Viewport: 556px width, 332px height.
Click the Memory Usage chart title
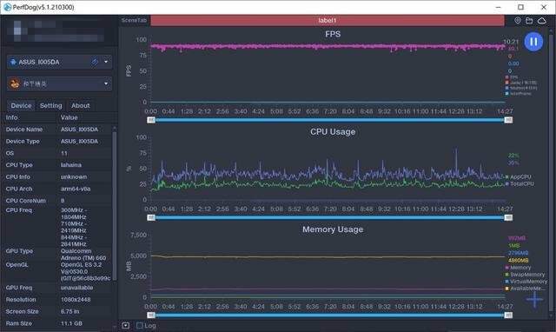[x=333, y=229]
